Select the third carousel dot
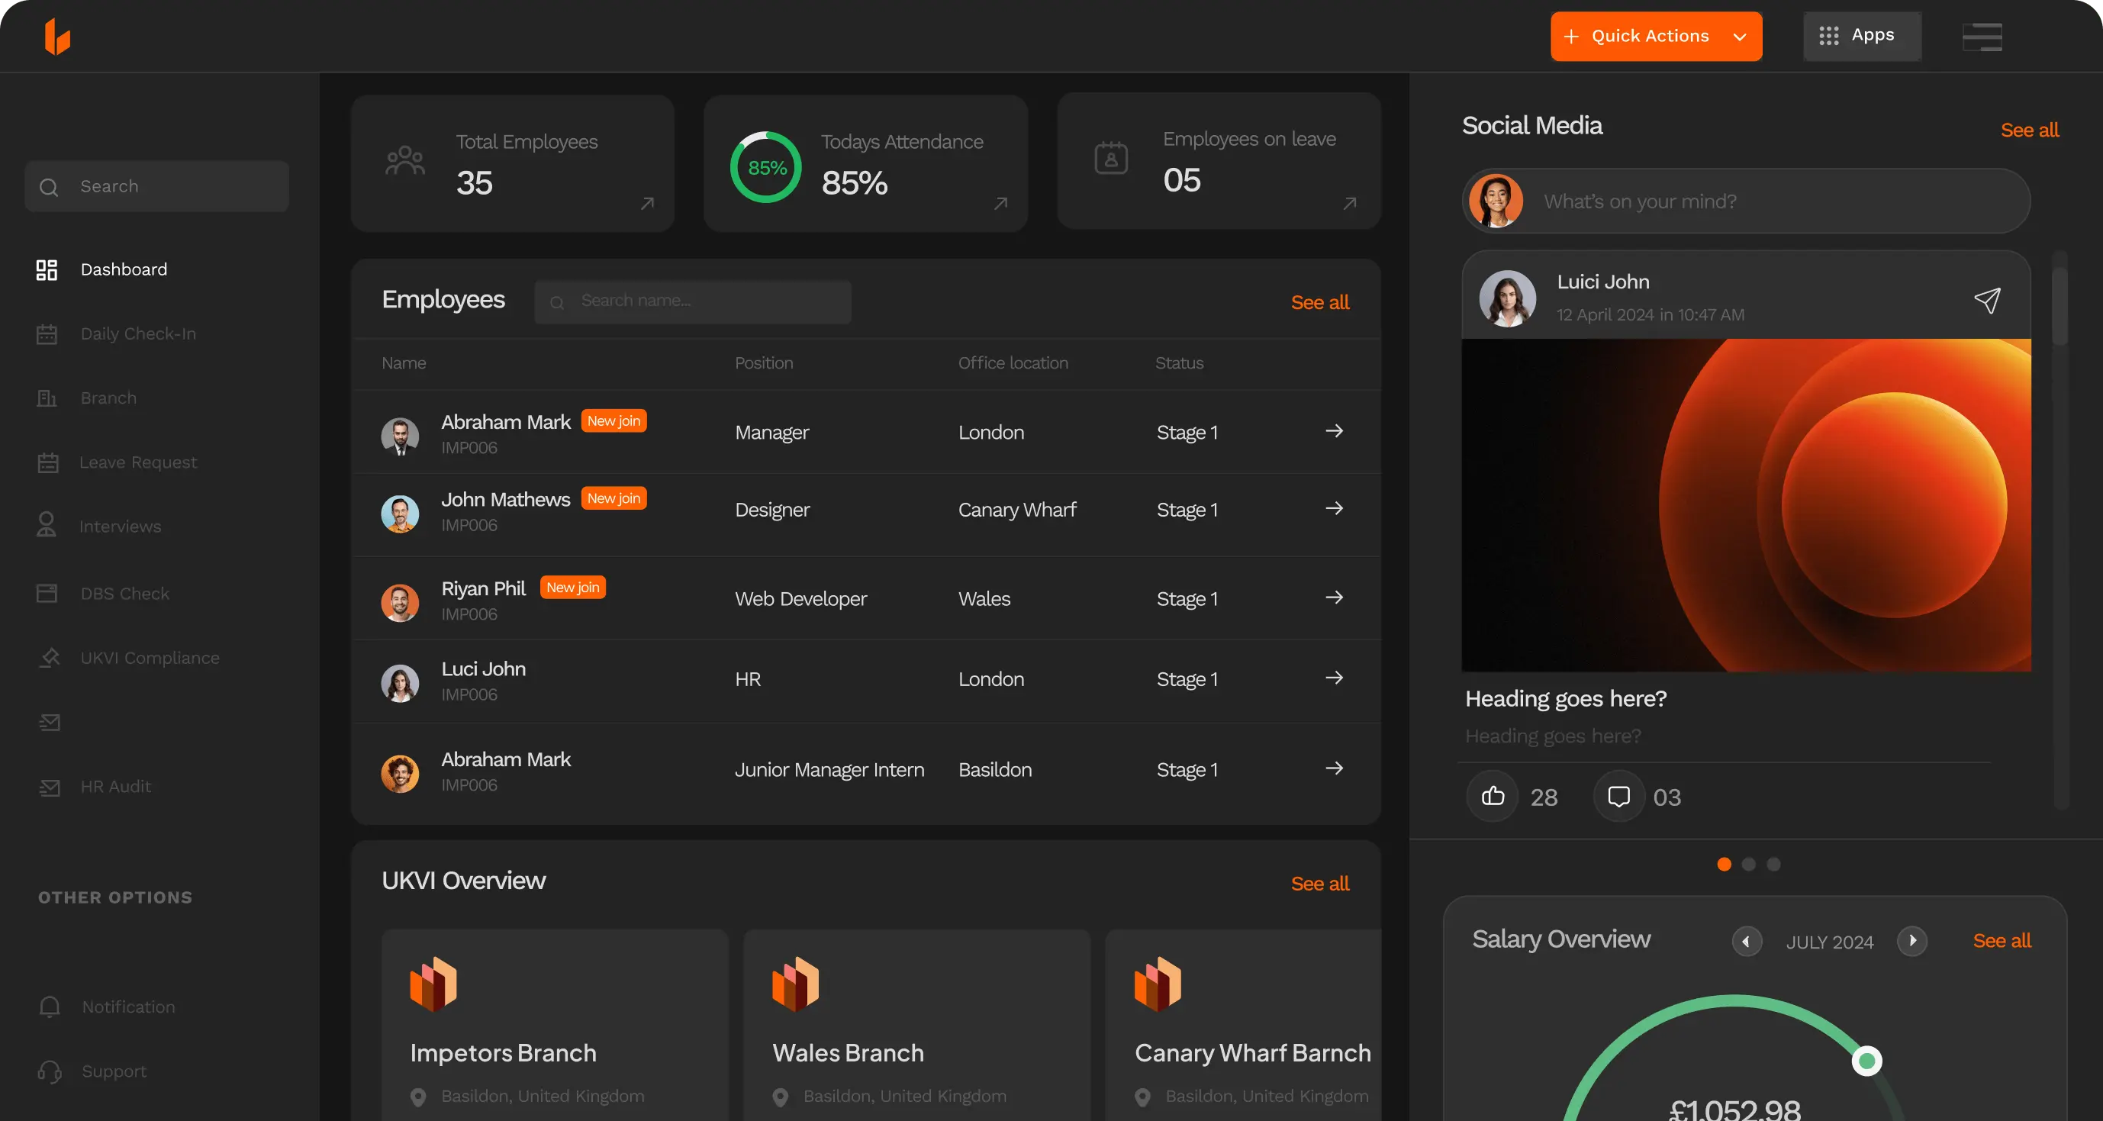Screen dimensions: 2103x1121 [x=1773, y=864]
